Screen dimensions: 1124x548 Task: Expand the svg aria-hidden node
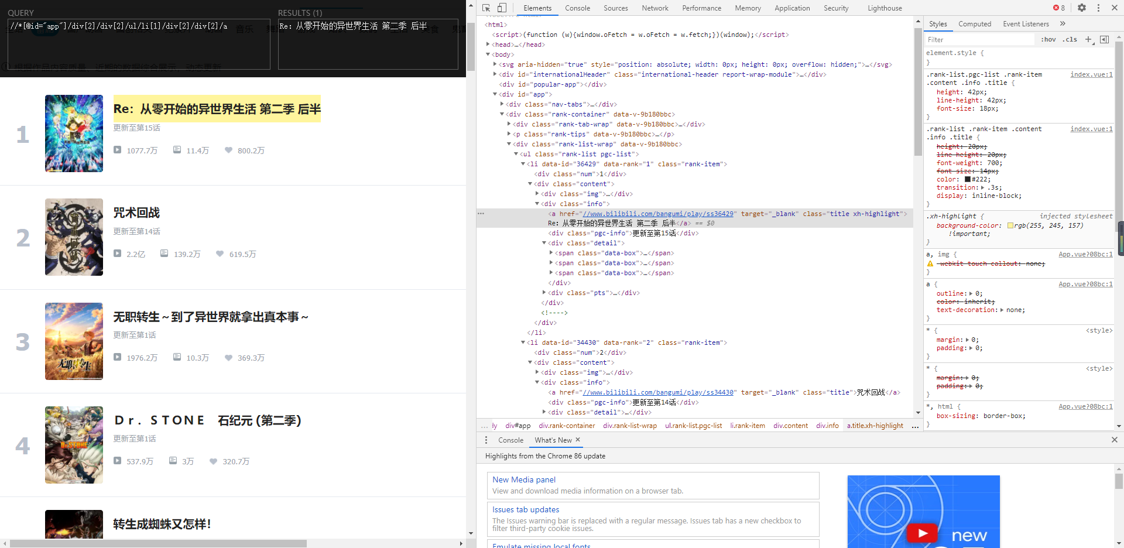495,64
